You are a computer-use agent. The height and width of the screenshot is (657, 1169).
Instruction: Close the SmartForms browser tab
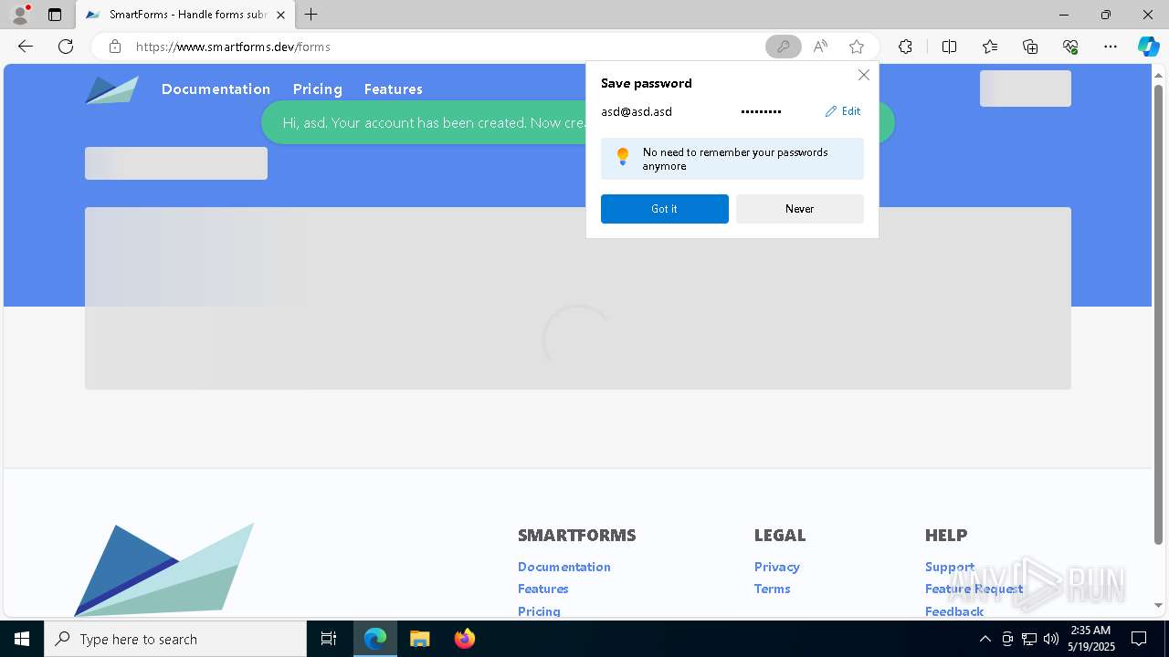[281, 15]
